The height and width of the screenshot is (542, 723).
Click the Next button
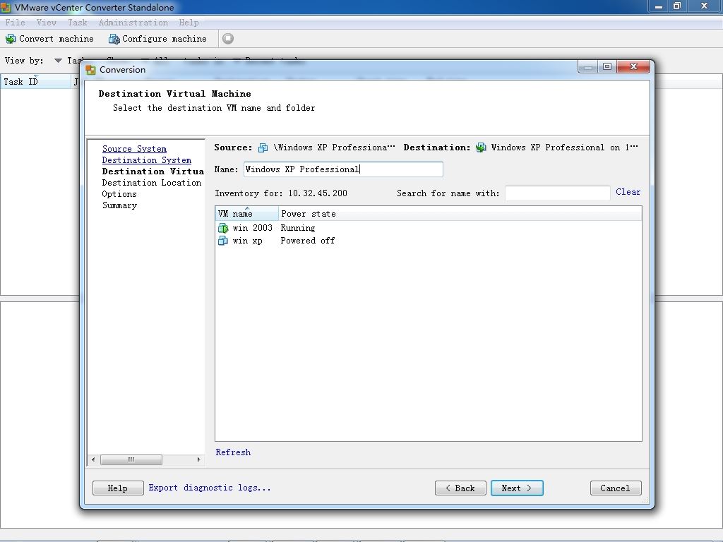517,488
